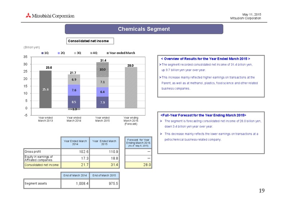Select the Year ended March 2013 bar
The image size is (288, 204).
pos(46,89)
